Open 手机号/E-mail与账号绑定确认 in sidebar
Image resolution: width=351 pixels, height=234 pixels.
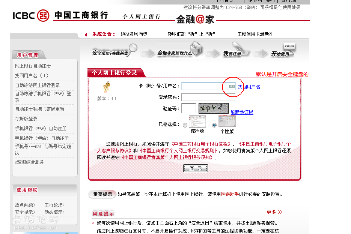tap(43, 150)
